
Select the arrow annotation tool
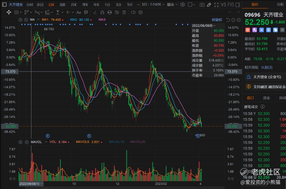tap(68, 12)
